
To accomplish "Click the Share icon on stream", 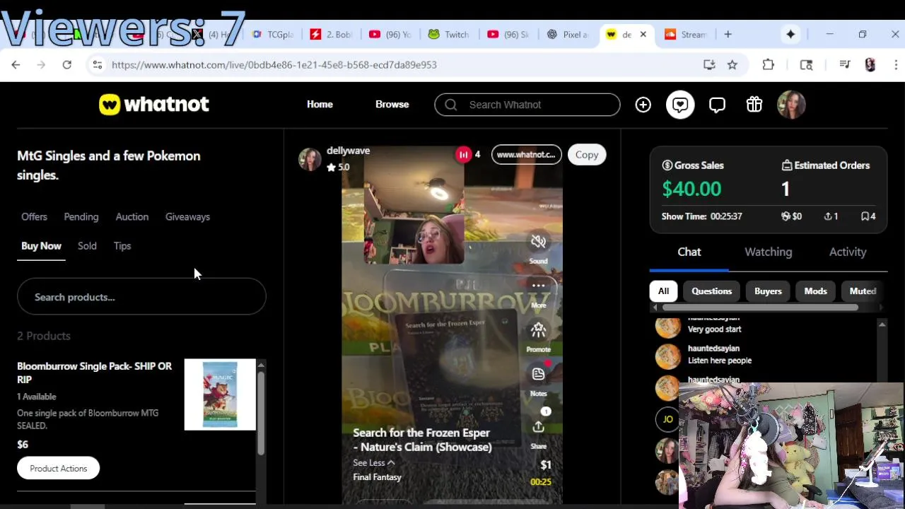I will pos(539,427).
